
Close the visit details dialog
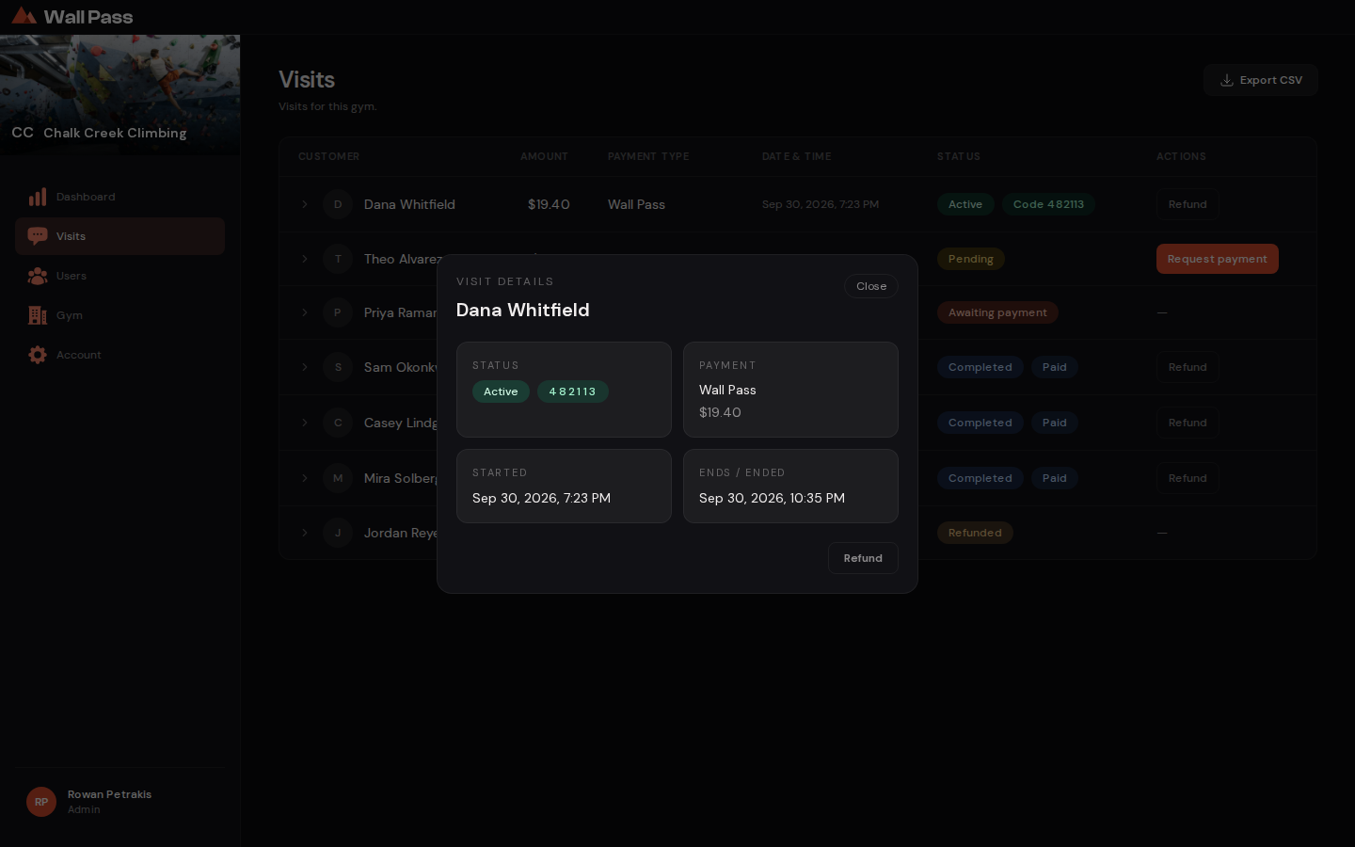pos(871,286)
